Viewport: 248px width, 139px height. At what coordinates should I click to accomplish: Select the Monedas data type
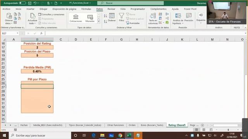coord(90,18)
